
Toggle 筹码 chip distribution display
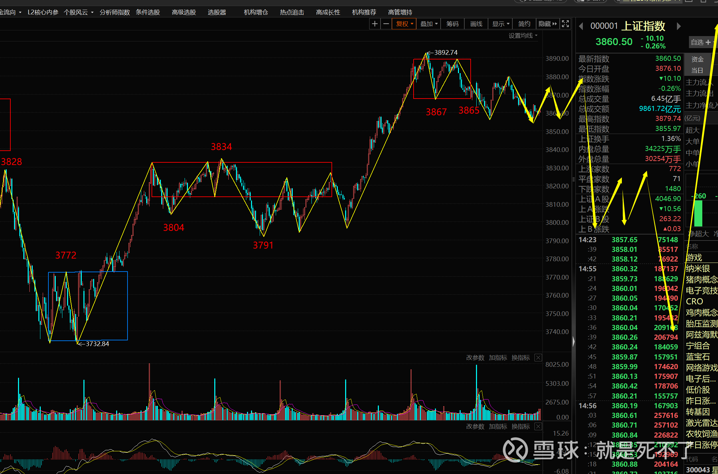point(452,24)
